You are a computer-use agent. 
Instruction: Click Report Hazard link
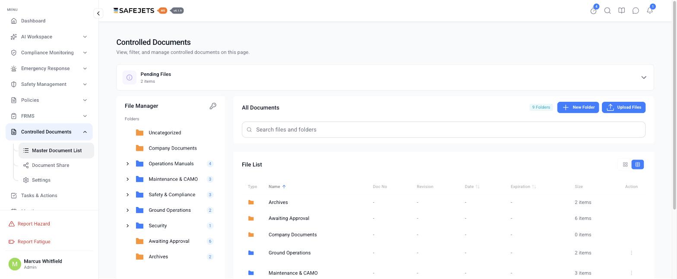(29, 224)
